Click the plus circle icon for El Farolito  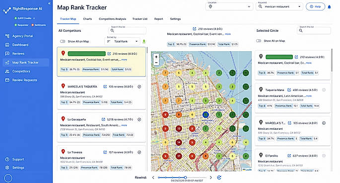point(324,156)
